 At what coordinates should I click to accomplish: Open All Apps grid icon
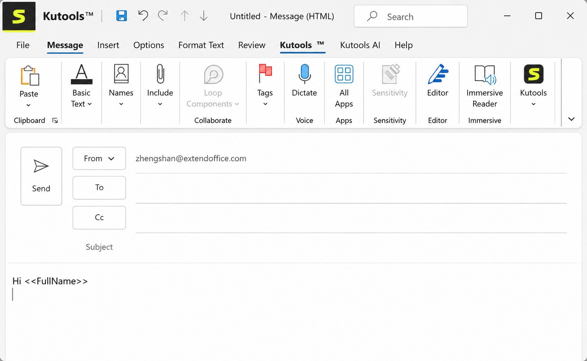coord(344,74)
